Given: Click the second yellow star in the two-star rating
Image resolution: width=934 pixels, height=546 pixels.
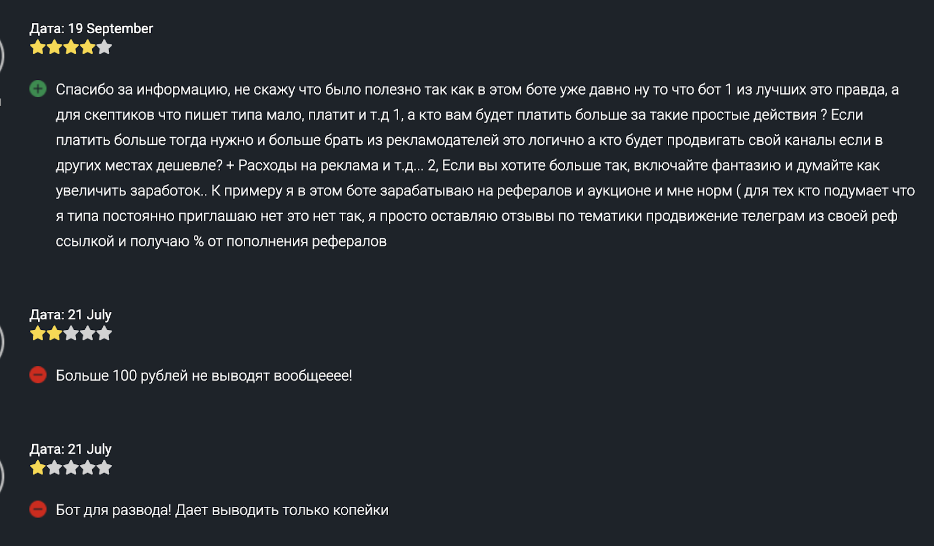Looking at the screenshot, I should [x=54, y=333].
